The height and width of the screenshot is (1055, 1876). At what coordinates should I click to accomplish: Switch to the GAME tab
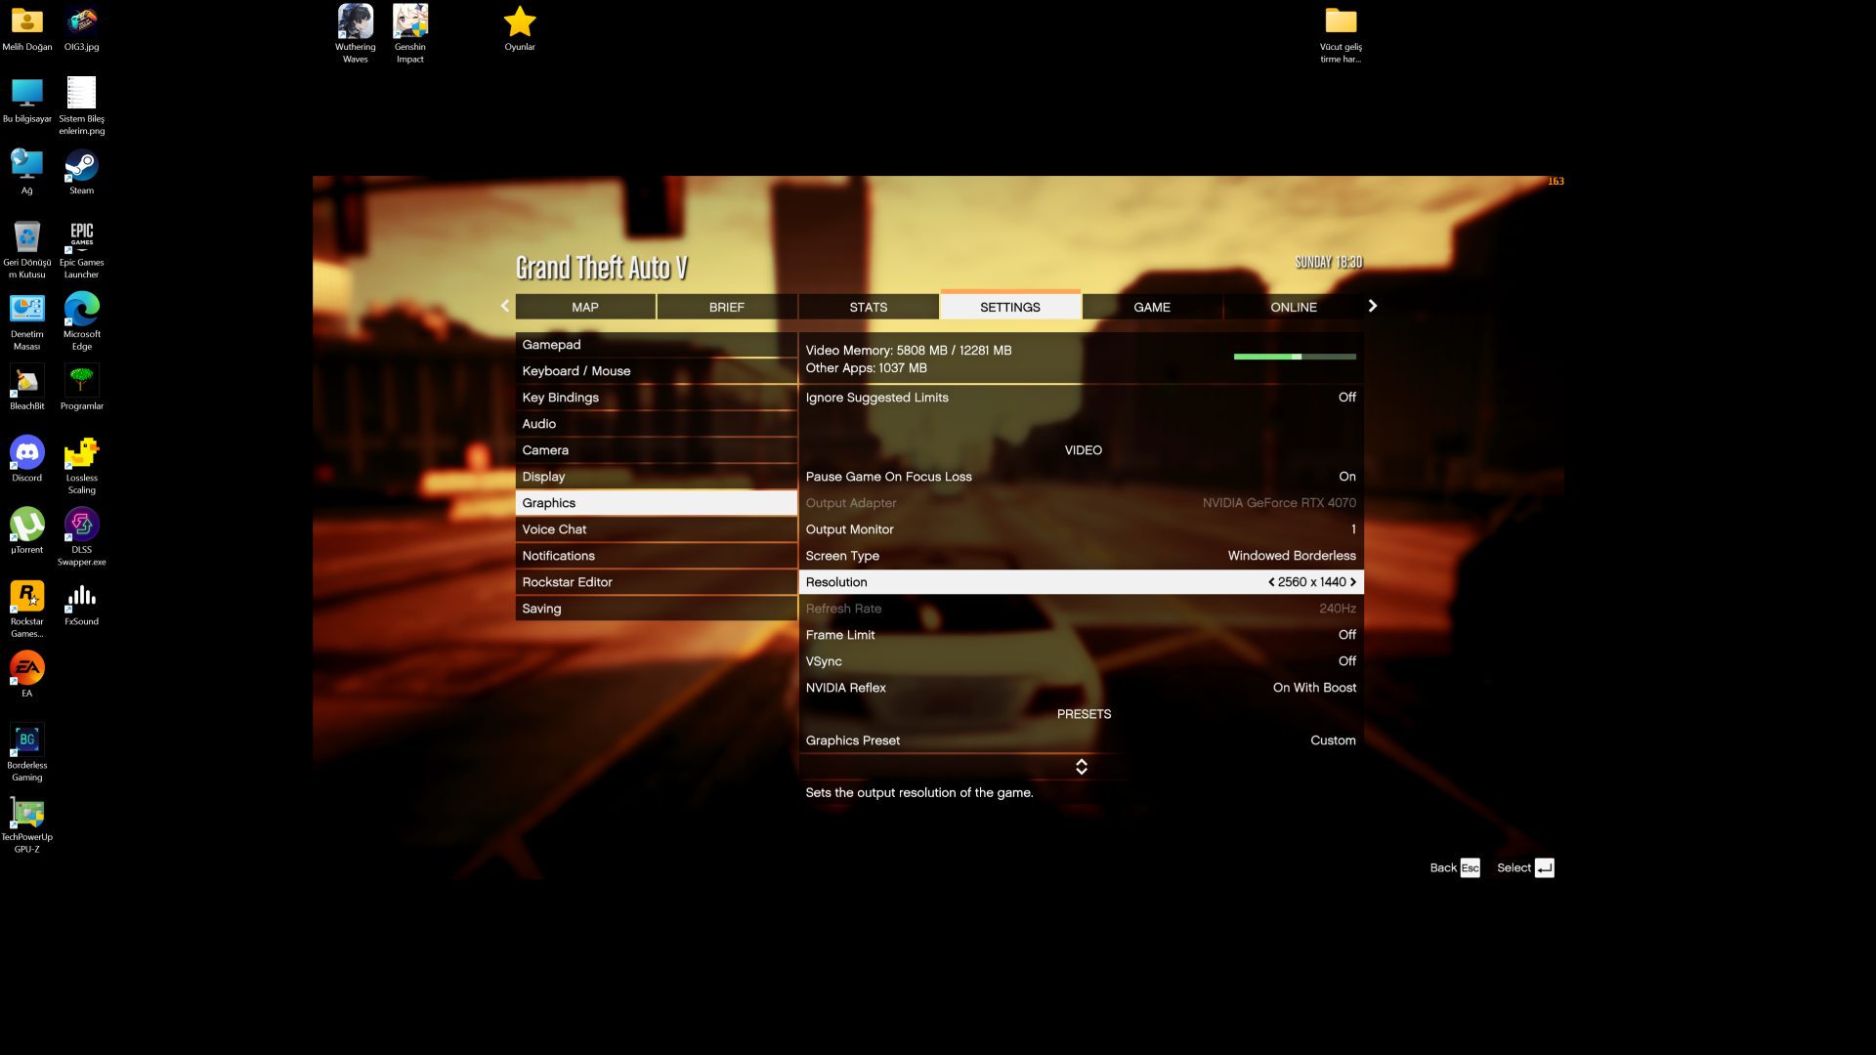(1152, 307)
